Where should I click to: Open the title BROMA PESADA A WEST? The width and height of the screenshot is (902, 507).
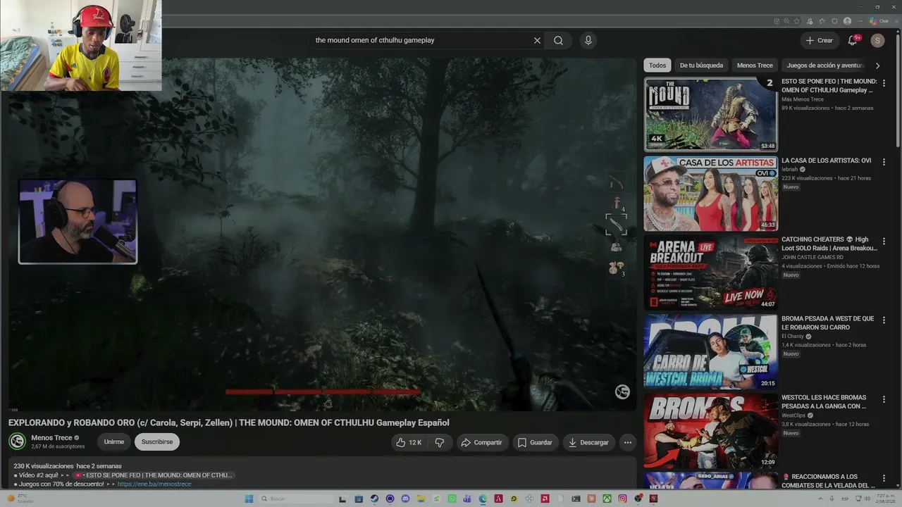[828, 323]
